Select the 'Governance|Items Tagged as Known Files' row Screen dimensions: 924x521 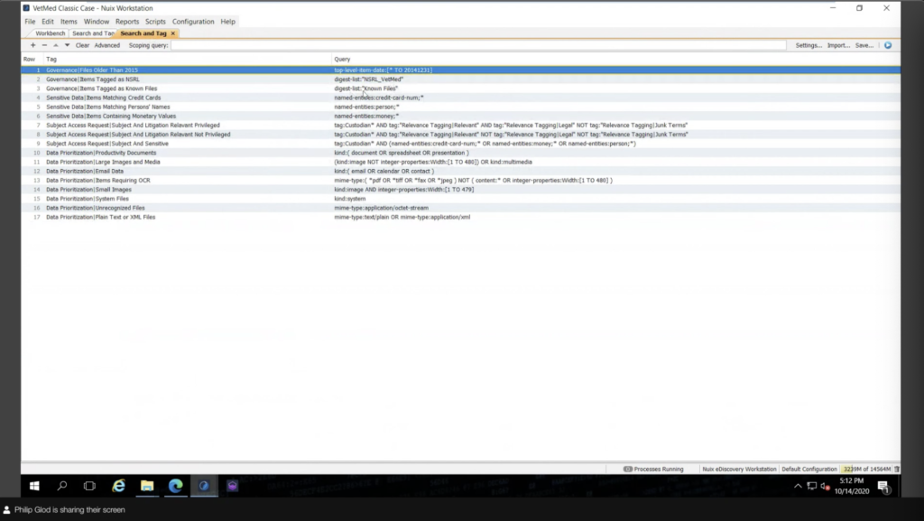point(461,88)
